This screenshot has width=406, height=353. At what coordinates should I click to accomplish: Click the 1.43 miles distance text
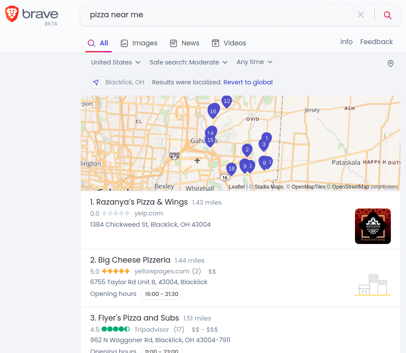[x=207, y=202]
